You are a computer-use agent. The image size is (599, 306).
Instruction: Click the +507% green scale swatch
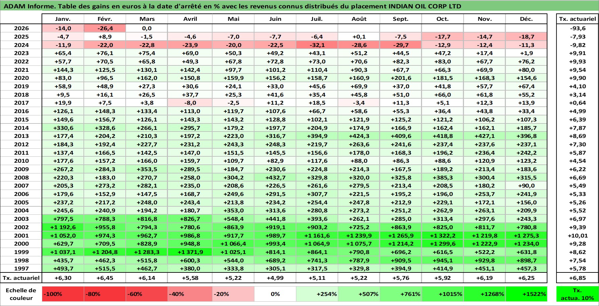[359, 294]
